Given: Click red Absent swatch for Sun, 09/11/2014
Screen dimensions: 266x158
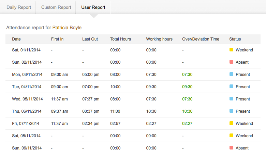Looking at the screenshot, I should click(232, 148).
